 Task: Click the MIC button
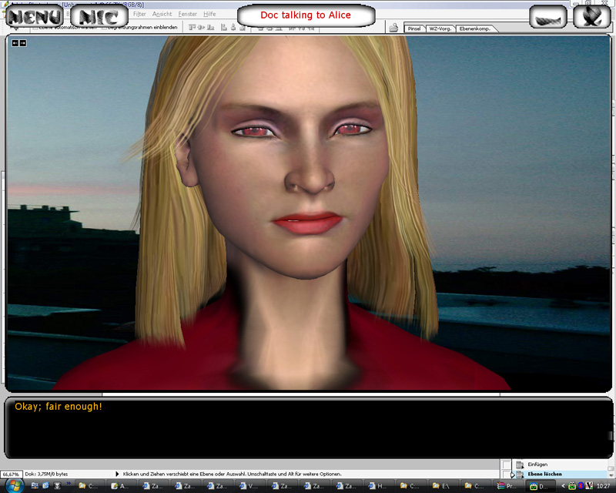pyautogui.click(x=99, y=16)
